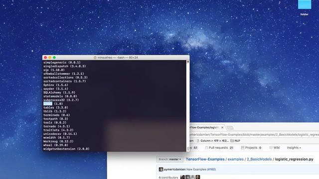Screen dimensions: 319x179
Task: Click the 'Sphinx (1.5.6)' terminal line
Action: pyautogui.click(x=56, y=85)
